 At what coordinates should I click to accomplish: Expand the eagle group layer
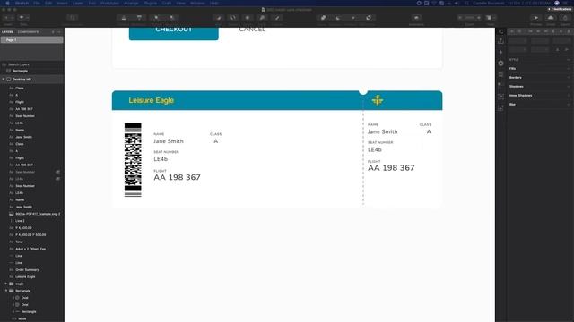[6, 284]
